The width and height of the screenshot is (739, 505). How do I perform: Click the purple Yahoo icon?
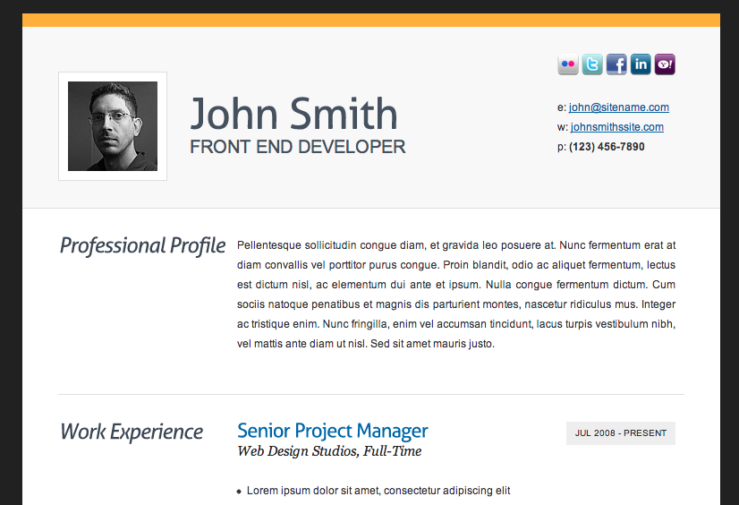[x=665, y=64]
